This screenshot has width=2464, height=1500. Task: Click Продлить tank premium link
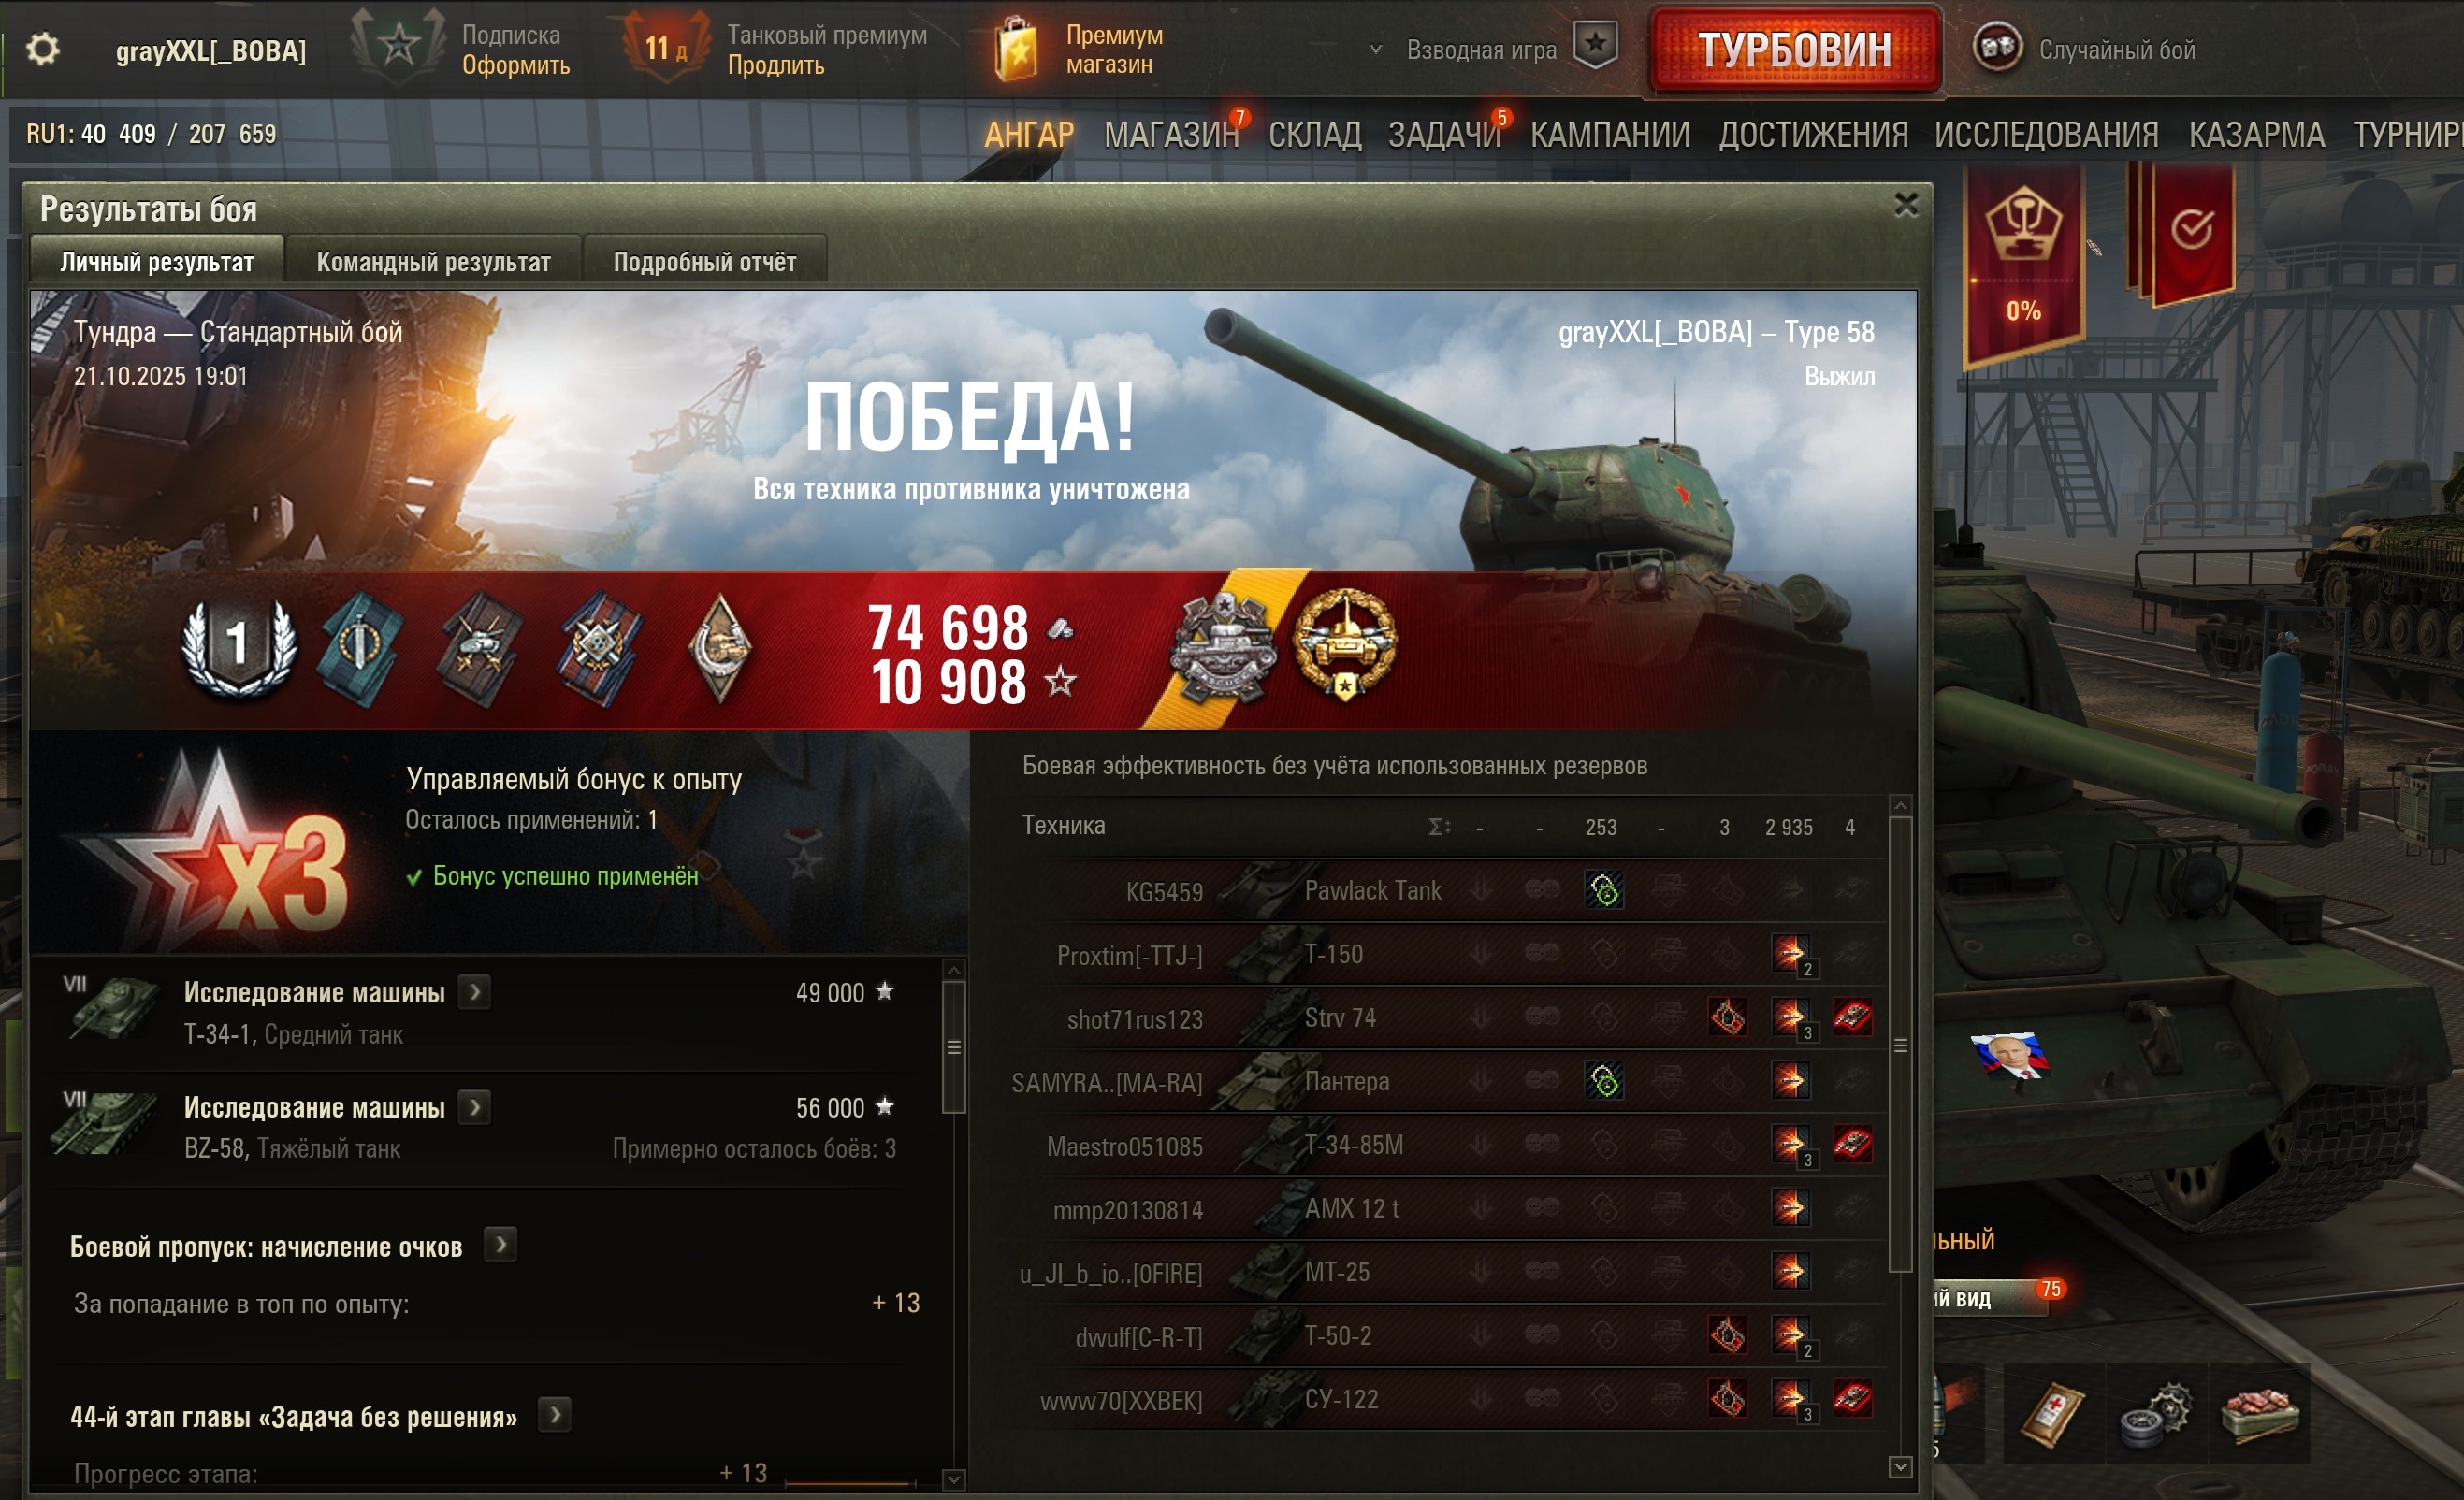click(776, 66)
